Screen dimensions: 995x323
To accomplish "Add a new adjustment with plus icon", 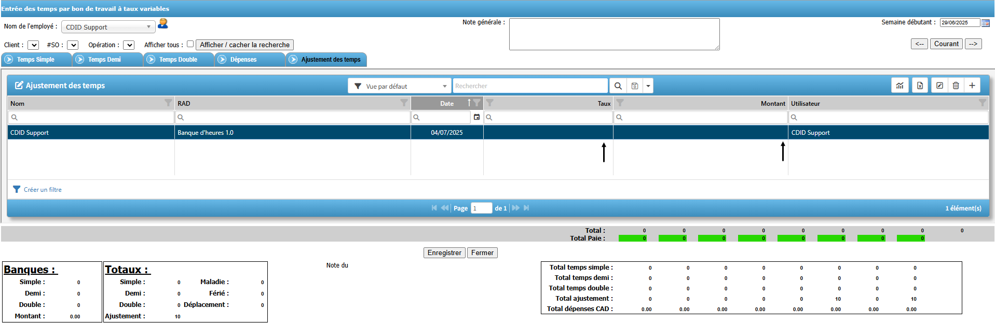I will pyautogui.click(x=972, y=86).
